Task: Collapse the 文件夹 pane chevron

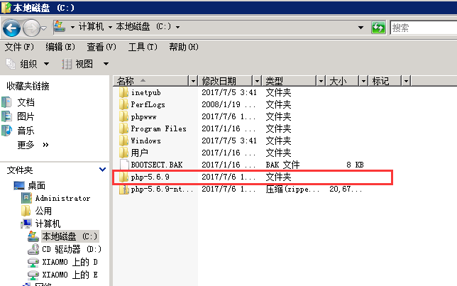Action: tap(102, 170)
